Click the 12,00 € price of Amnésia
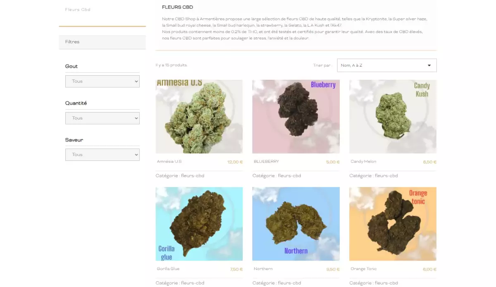The width and height of the screenshot is (496, 287). (235, 162)
